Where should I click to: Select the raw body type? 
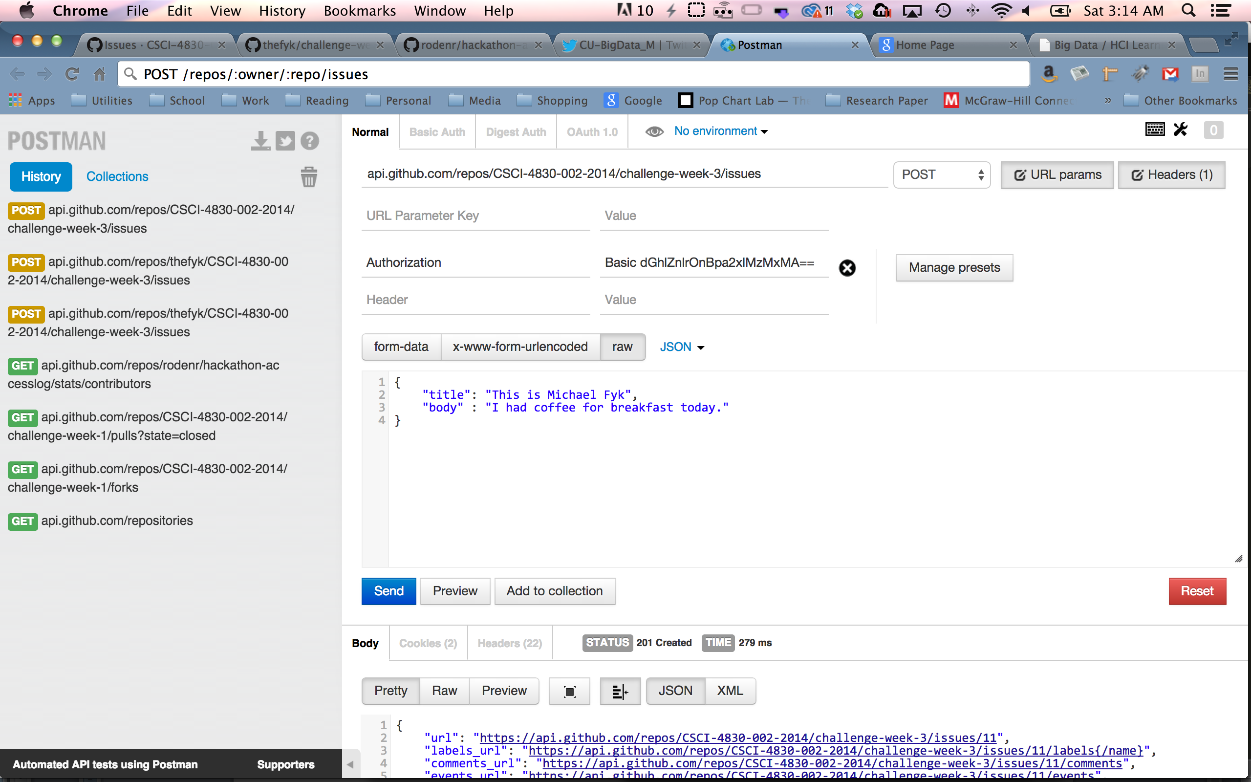(x=623, y=347)
